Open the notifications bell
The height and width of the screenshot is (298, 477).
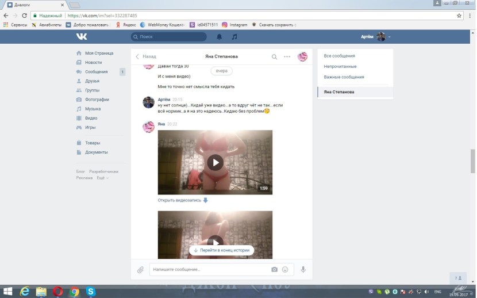[219, 37]
